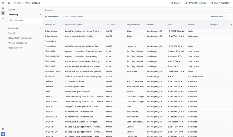Hide Filters panel toggle
233x137 pixels.
[52, 16]
